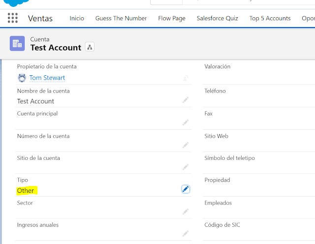Edit Nombre de la cuenta pencil icon
The width and height of the screenshot is (315, 244).
point(186,100)
